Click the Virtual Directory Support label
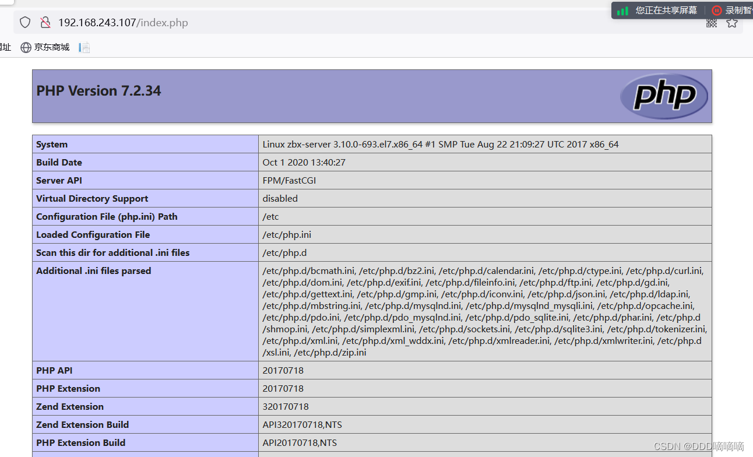The width and height of the screenshot is (753, 457). [x=92, y=199]
